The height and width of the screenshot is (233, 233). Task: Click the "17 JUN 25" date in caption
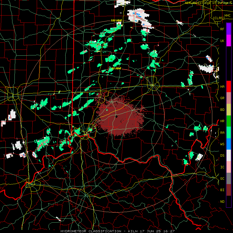pyautogui.click(x=149, y=231)
